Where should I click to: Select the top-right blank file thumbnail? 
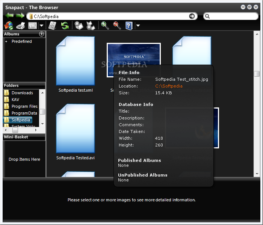(x=192, y=50)
